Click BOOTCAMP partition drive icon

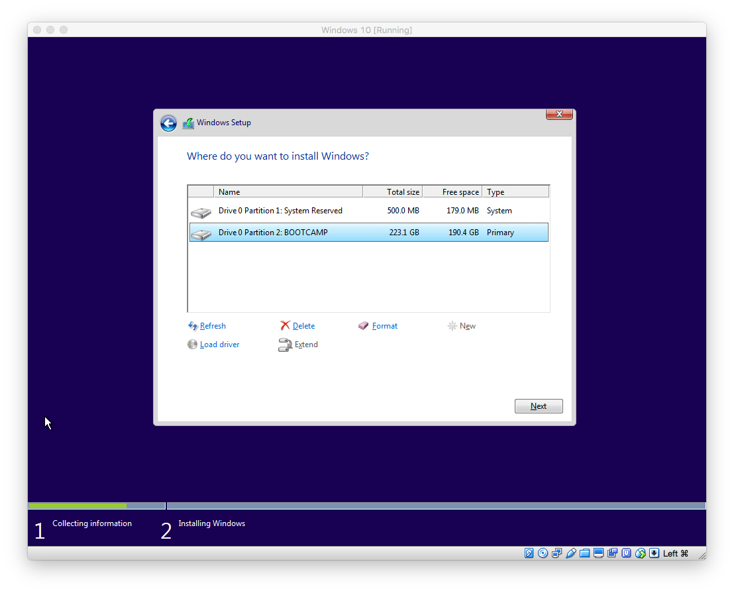[x=201, y=234]
